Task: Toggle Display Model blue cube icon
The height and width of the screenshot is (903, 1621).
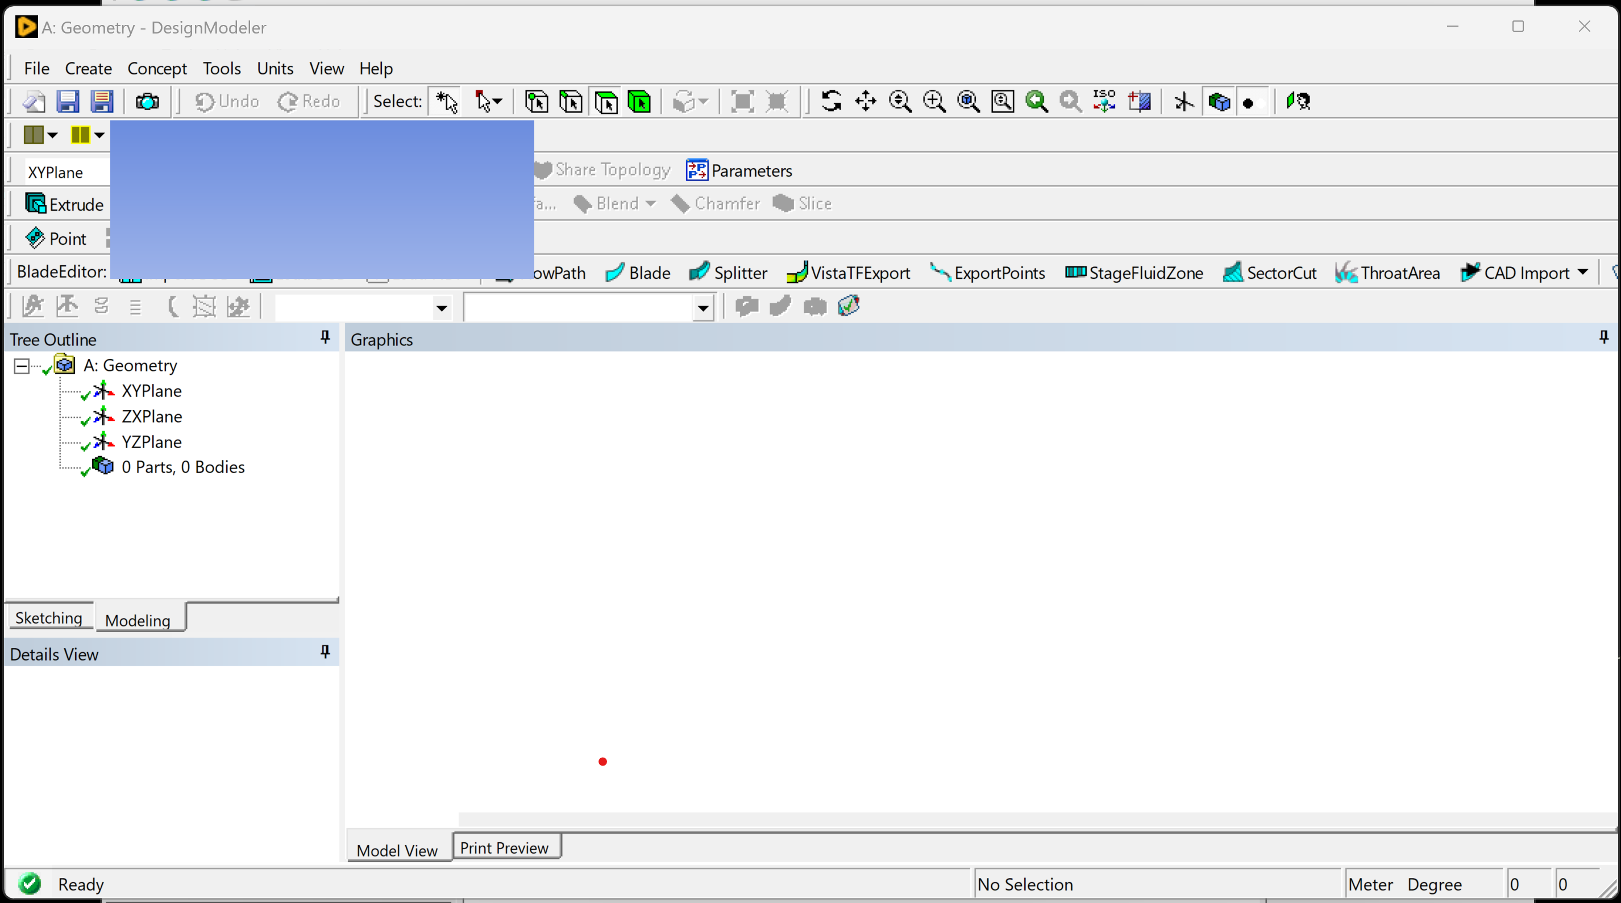Action: tap(1219, 101)
